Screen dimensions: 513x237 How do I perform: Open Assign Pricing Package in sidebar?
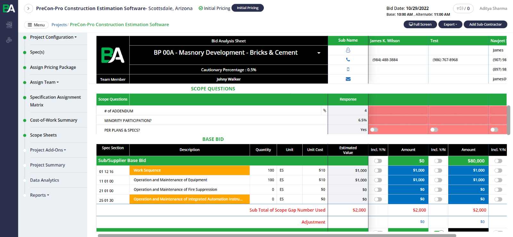click(x=53, y=67)
